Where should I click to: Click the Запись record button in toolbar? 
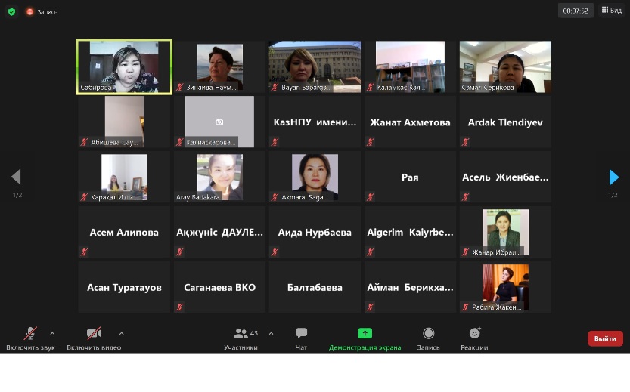point(428,338)
